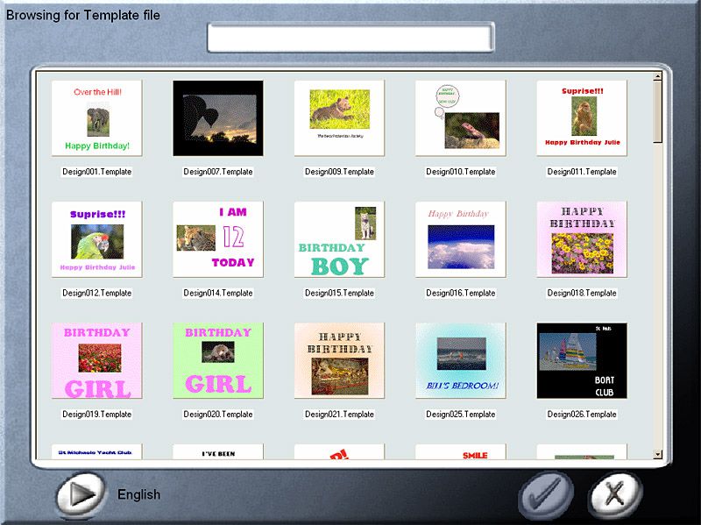Select the I AM 12 TODAY template
Image resolution: width=701 pixels, height=525 pixels.
218,239
